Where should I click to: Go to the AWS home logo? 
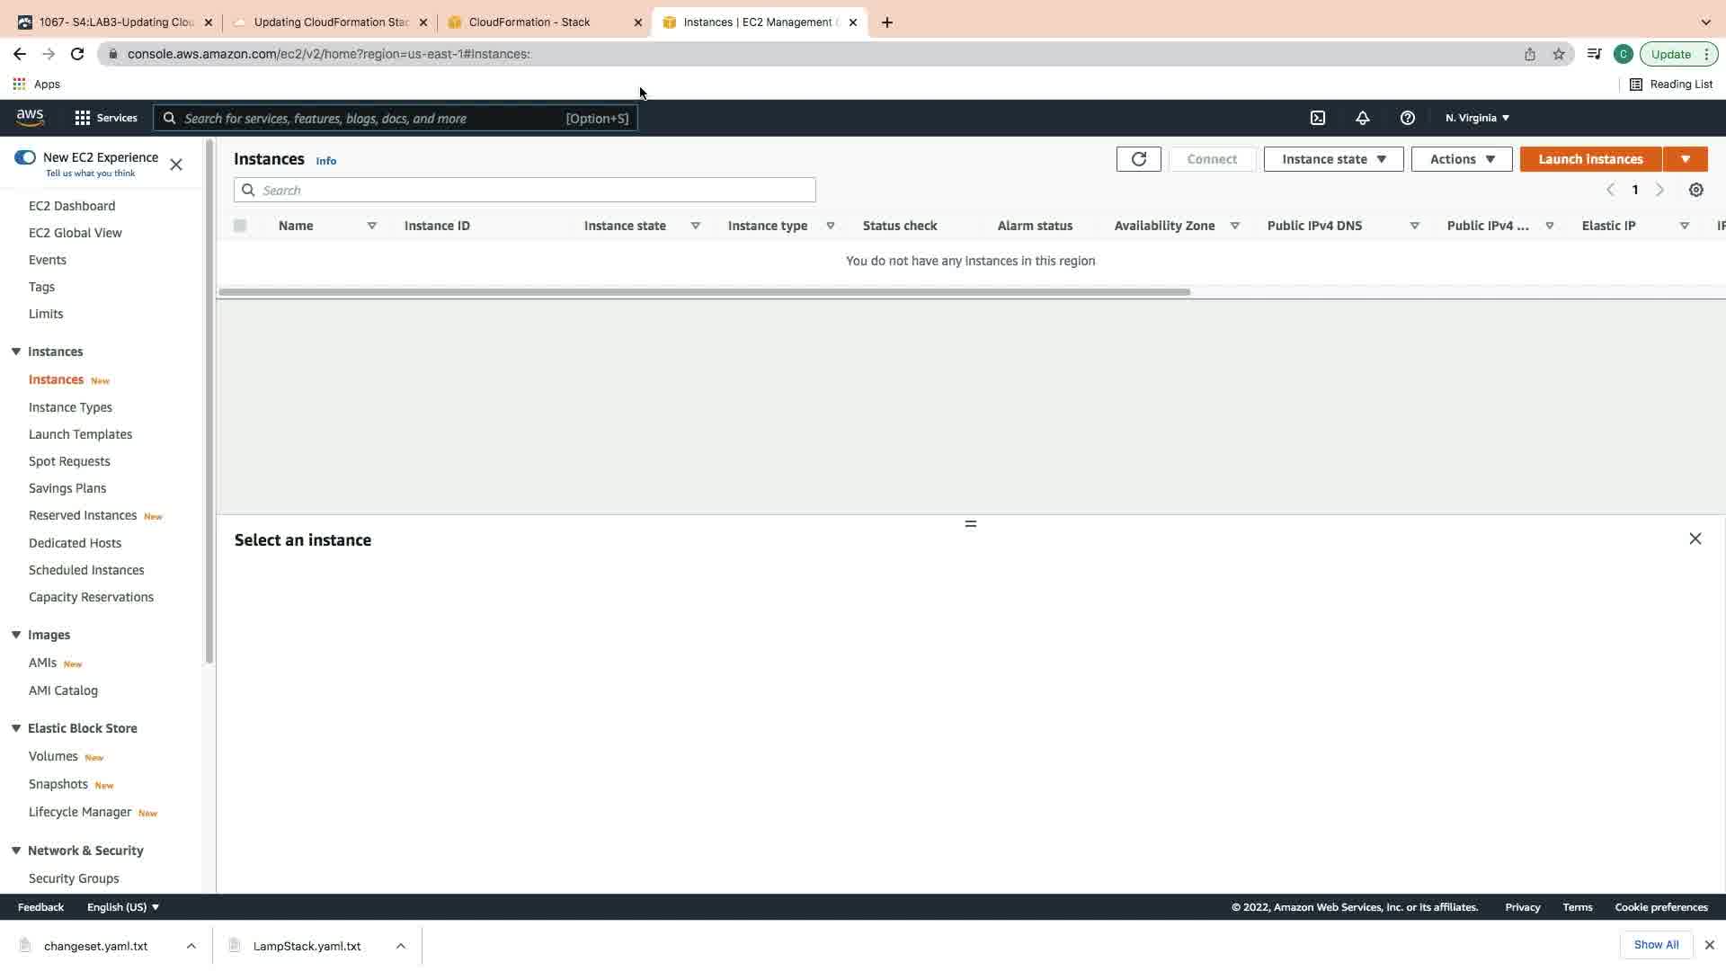pyautogui.click(x=30, y=118)
